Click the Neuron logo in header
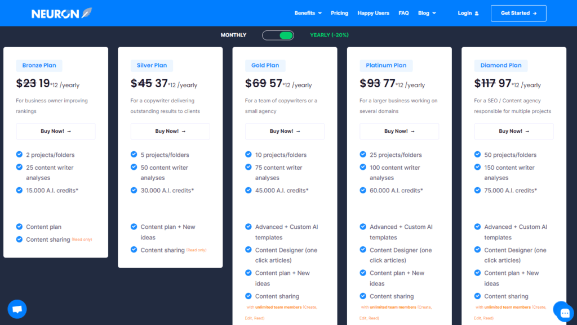Screen dimensions: 577x325 point(61,13)
